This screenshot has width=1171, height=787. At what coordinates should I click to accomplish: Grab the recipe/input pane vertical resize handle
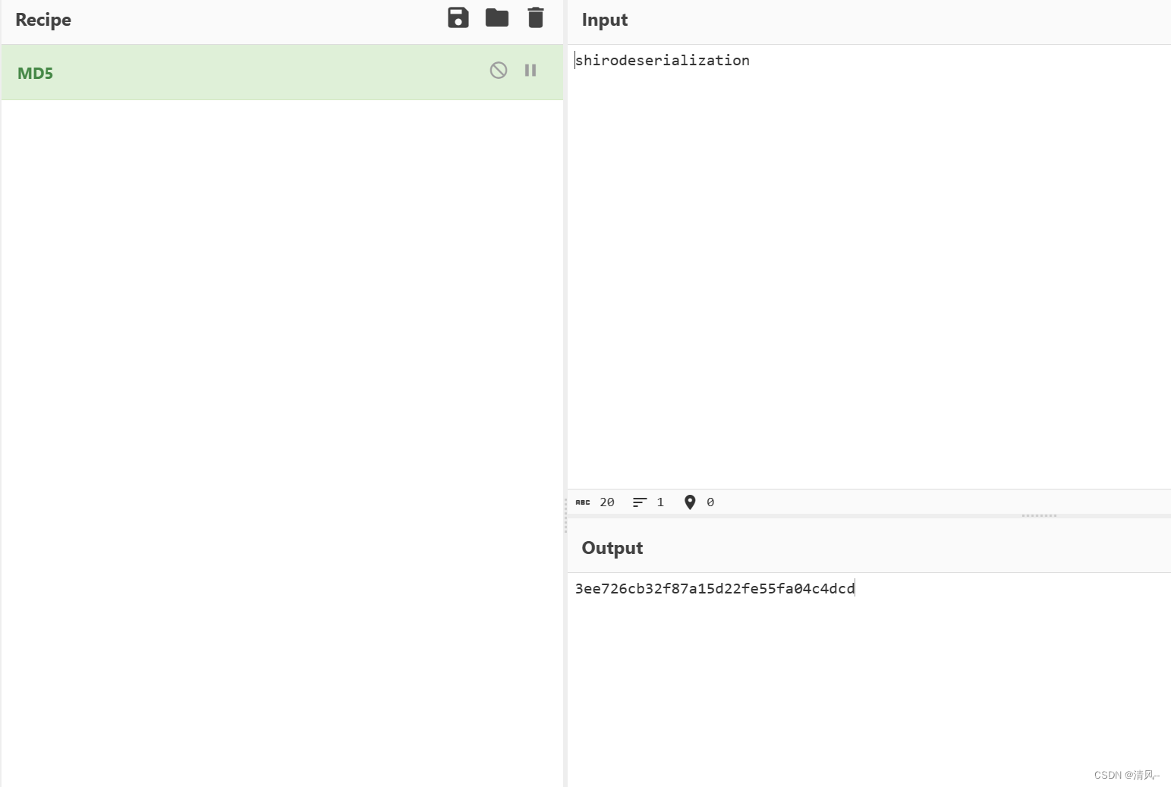[565, 516]
